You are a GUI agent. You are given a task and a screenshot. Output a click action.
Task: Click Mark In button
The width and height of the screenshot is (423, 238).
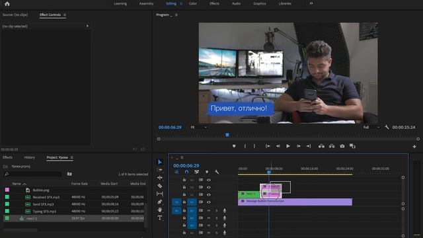pos(245,146)
